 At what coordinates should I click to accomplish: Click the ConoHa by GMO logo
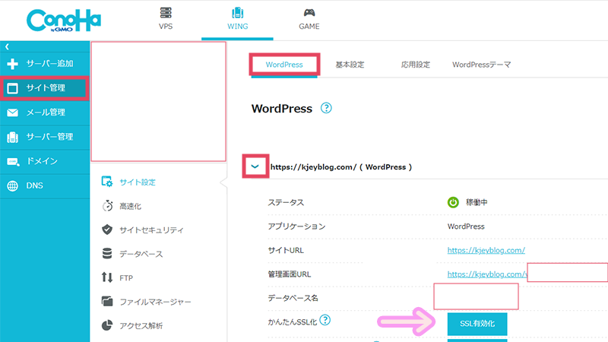coord(64,21)
